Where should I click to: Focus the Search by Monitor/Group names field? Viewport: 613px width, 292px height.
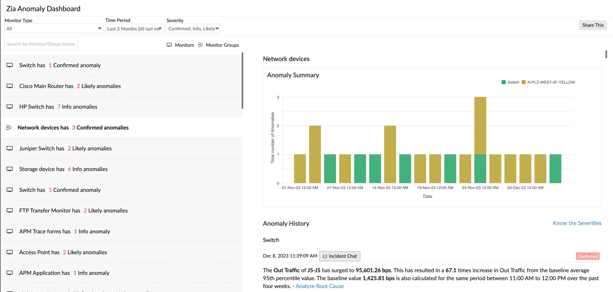coord(41,44)
